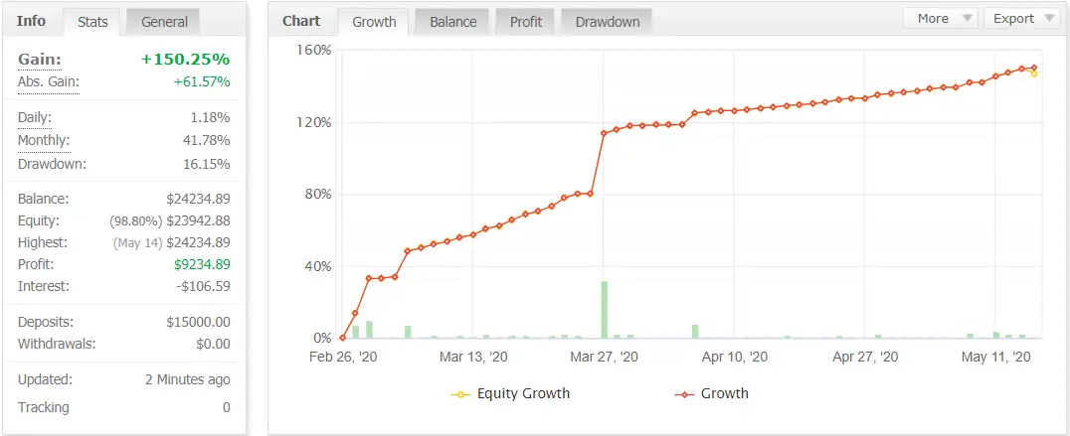Image resolution: width=1070 pixels, height=436 pixels.
Task: Click the 80% y-axis label
Action: pyautogui.click(x=316, y=194)
